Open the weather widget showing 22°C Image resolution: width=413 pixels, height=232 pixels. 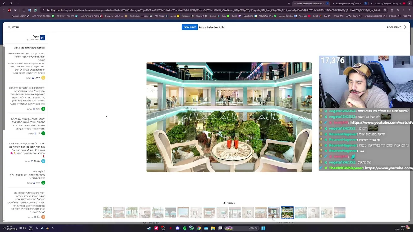point(402,228)
